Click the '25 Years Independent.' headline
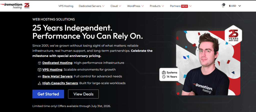256x112 pixels. 72,28
